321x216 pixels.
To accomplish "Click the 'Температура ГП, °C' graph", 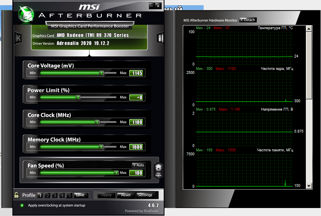I will click(x=244, y=48).
